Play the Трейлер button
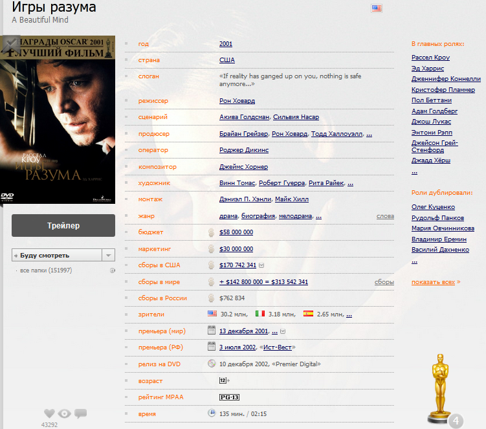The image size is (486, 429). [63, 225]
